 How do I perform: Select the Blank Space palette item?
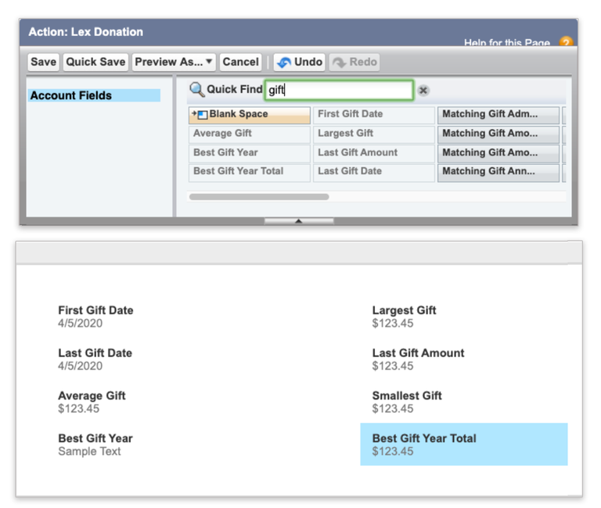tap(249, 115)
